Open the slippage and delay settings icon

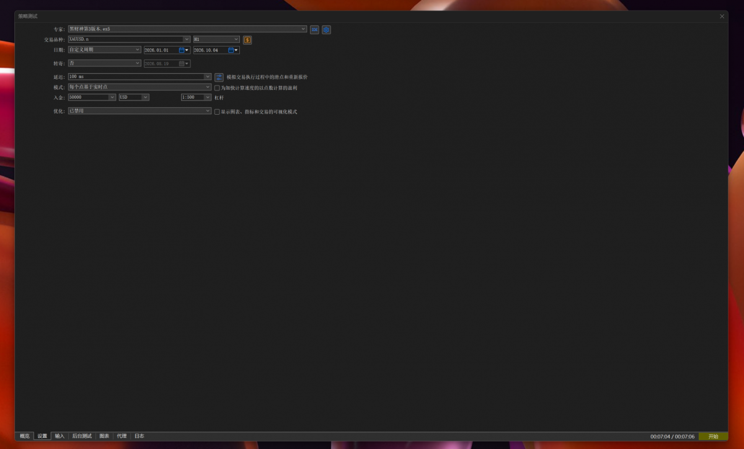pos(219,77)
